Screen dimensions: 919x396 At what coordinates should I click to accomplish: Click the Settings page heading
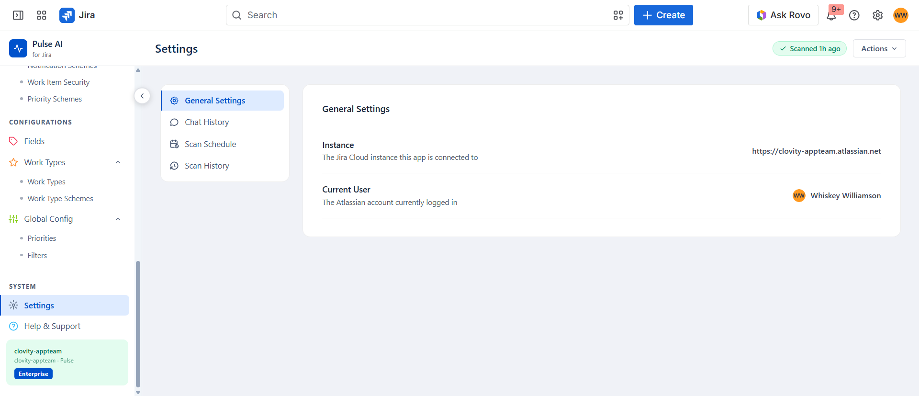point(176,49)
